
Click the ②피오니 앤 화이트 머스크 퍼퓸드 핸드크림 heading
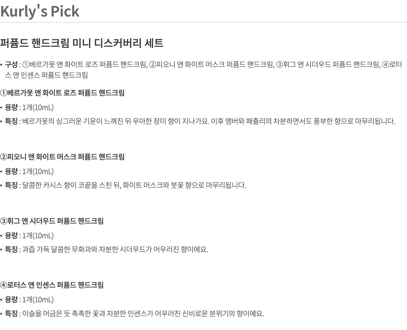[x=62, y=157]
